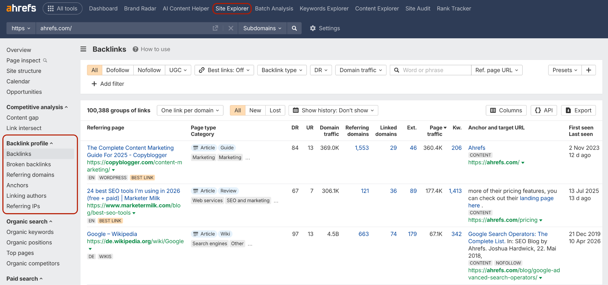Click the magnifier search button
Screen dimensions: 608x285
coord(294,28)
